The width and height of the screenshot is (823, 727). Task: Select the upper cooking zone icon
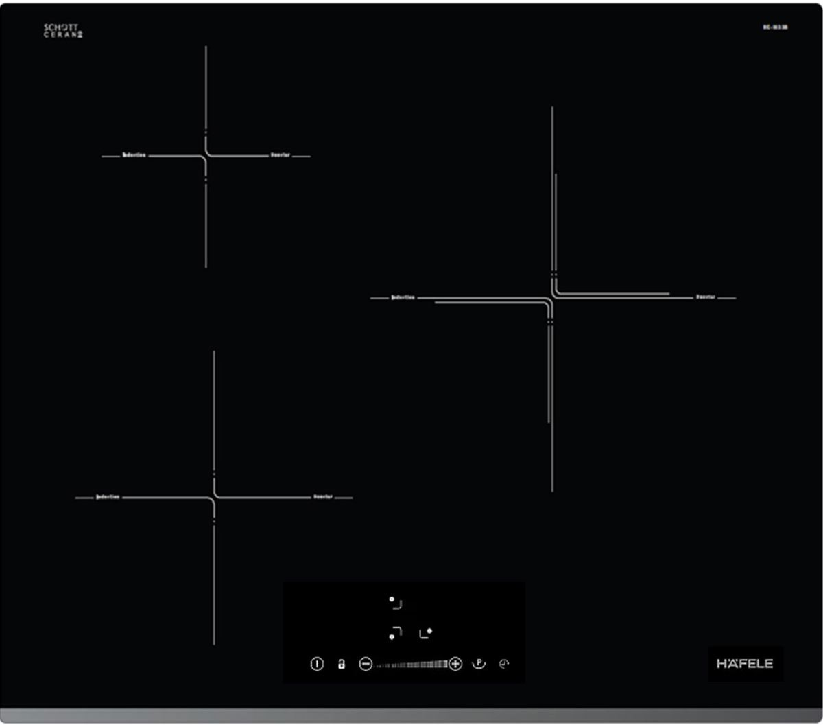coord(393,601)
